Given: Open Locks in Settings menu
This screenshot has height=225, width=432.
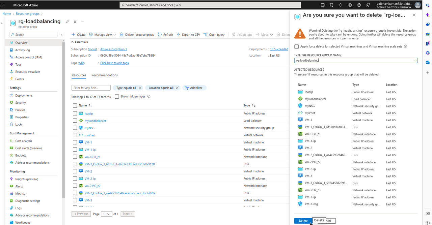Looking at the screenshot, I should tap(19, 125).
